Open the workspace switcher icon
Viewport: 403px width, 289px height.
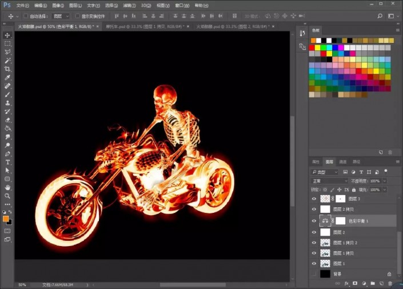click(391, 16)
